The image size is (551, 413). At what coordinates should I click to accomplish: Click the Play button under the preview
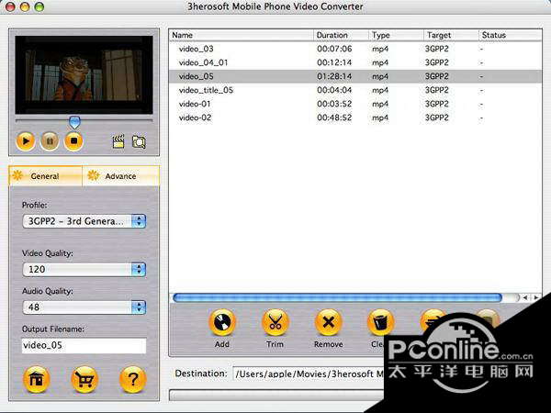pos(26,141)
